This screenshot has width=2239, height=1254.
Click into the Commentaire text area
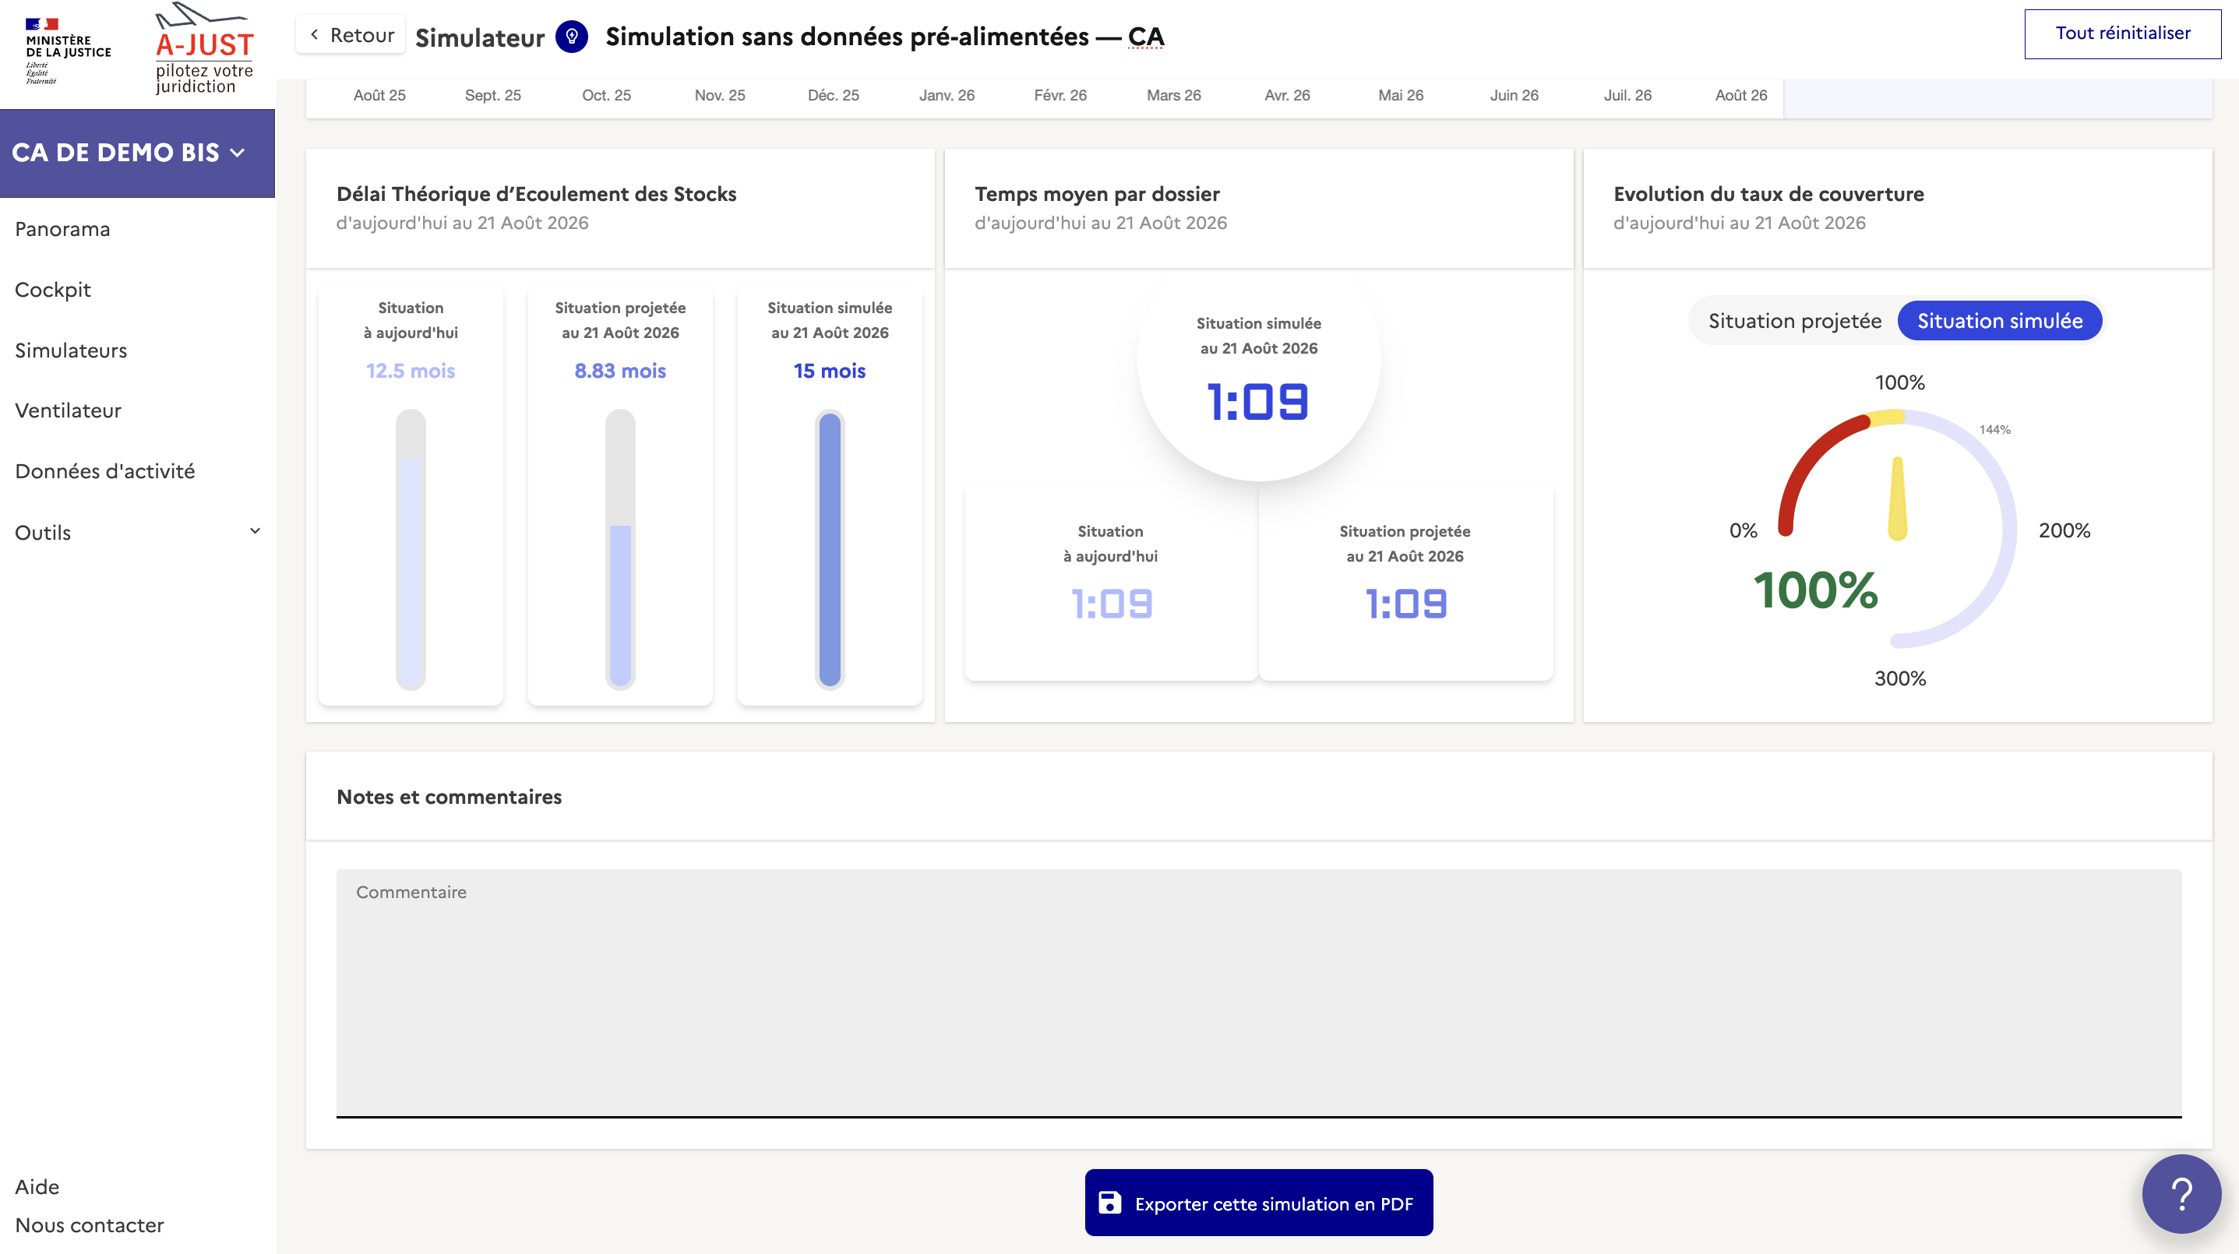tap(1257, 992)
